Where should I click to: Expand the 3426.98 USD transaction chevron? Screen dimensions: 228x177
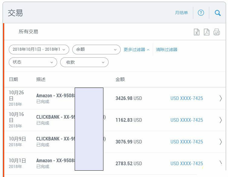click(x=220, y=98)
